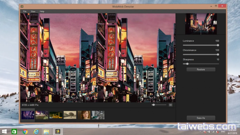Click the Chrominance slider handle

pyautogui.click(x=218, y=55)
